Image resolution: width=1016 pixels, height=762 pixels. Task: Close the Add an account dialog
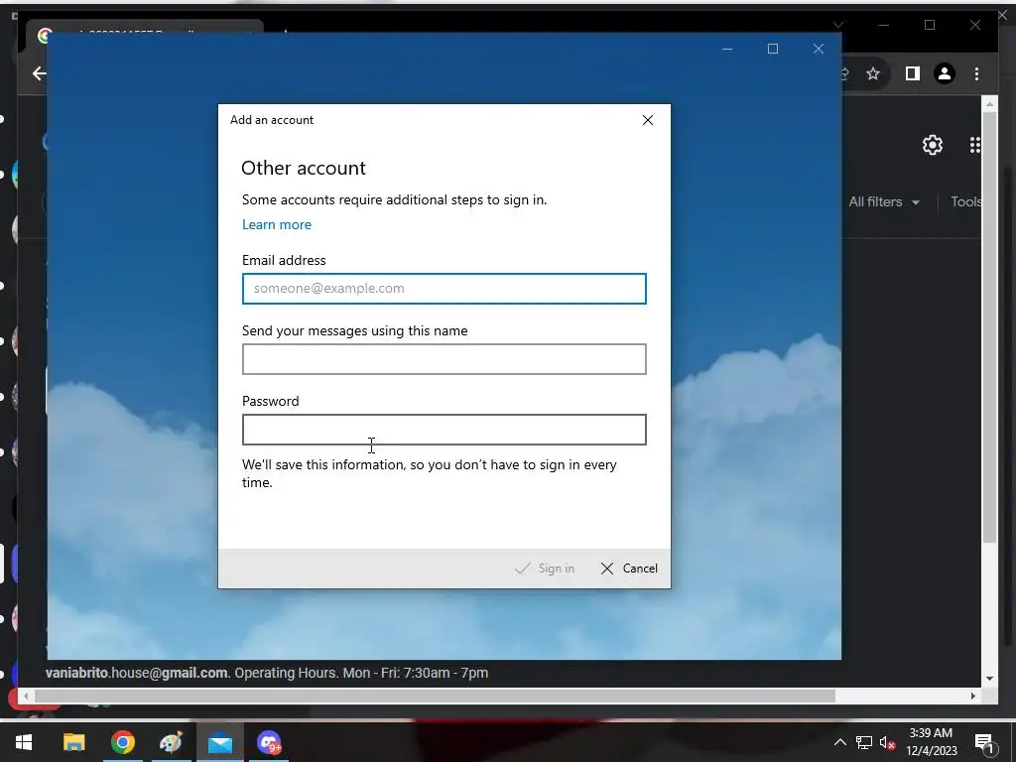tap(647, 120)
